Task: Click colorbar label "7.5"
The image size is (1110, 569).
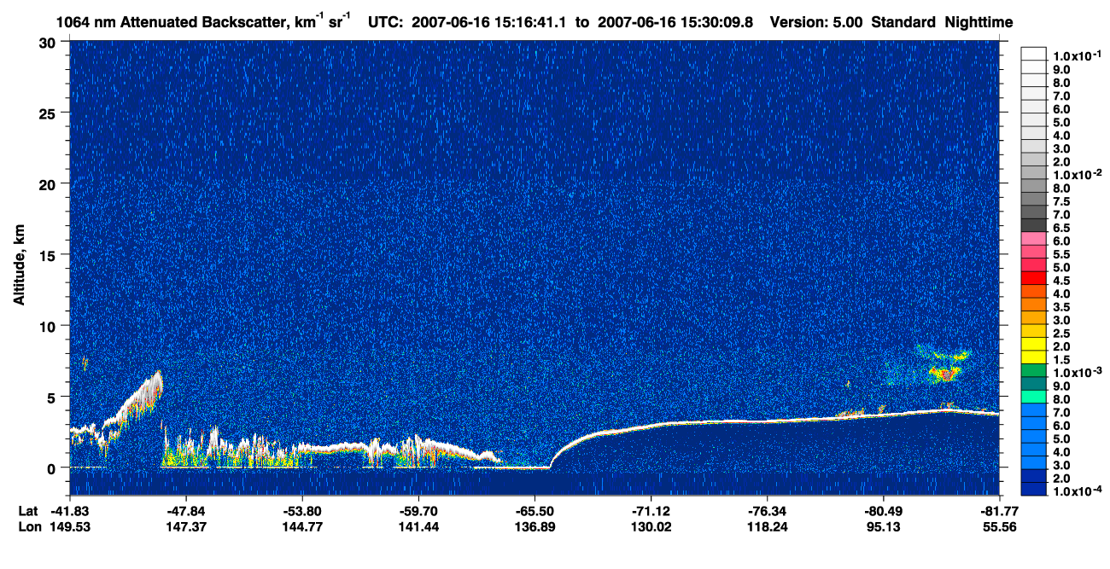Action: (x=1061, y=201)
